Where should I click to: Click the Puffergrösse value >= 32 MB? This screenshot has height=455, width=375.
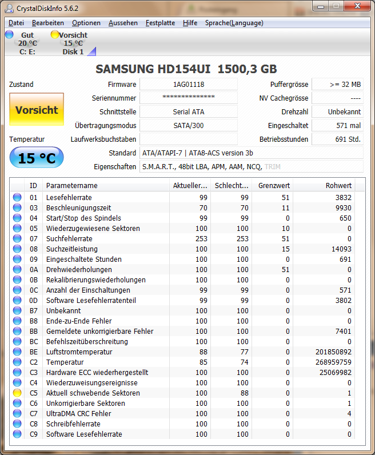pos(338,85)
